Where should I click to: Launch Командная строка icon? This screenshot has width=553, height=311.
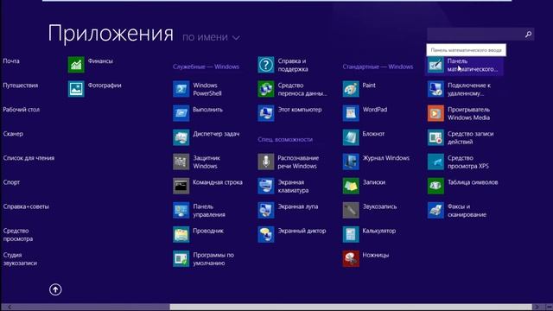181,187
